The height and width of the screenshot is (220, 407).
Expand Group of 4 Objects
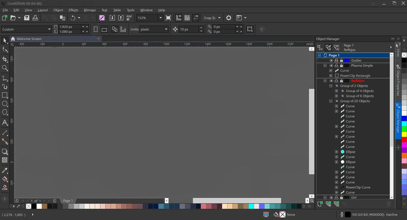point(336,91)
